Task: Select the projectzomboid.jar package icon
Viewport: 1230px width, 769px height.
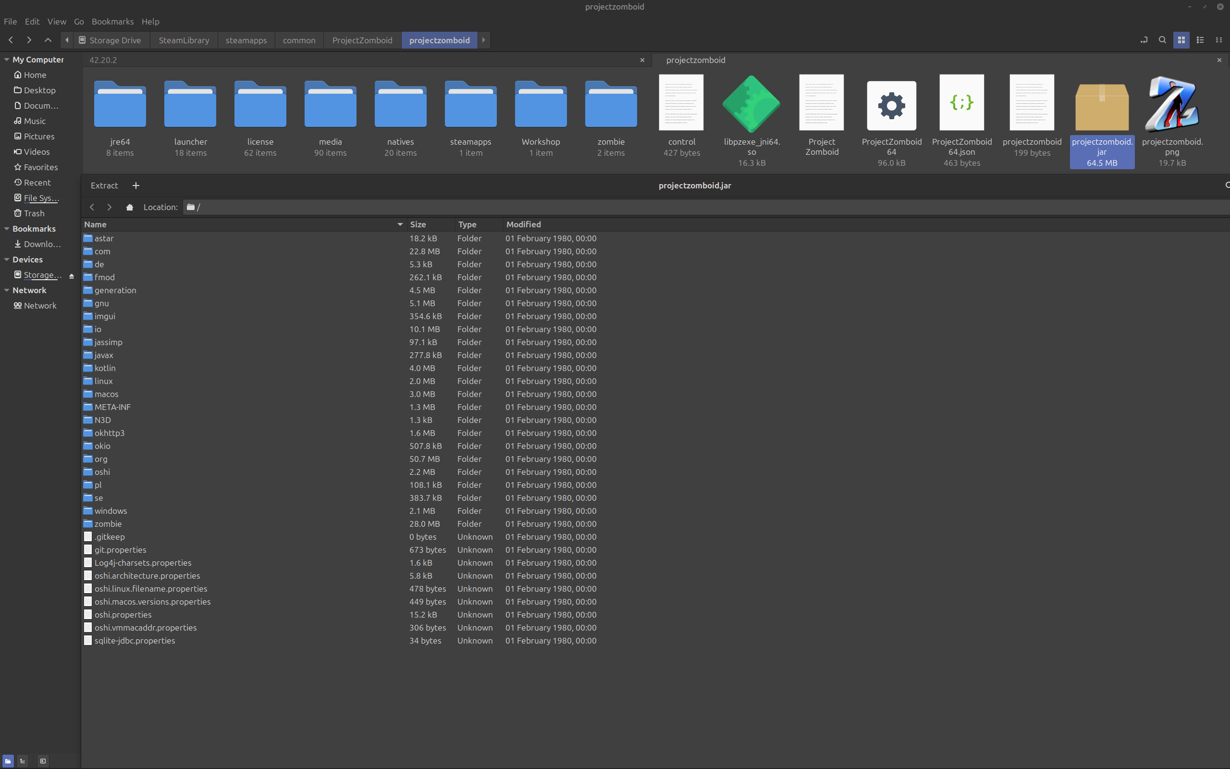Action: pos(1102,106)
